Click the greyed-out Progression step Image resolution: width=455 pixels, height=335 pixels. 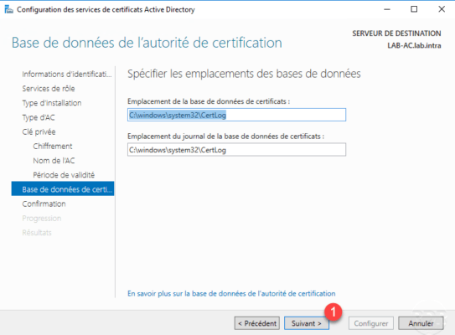pos(42,218)
